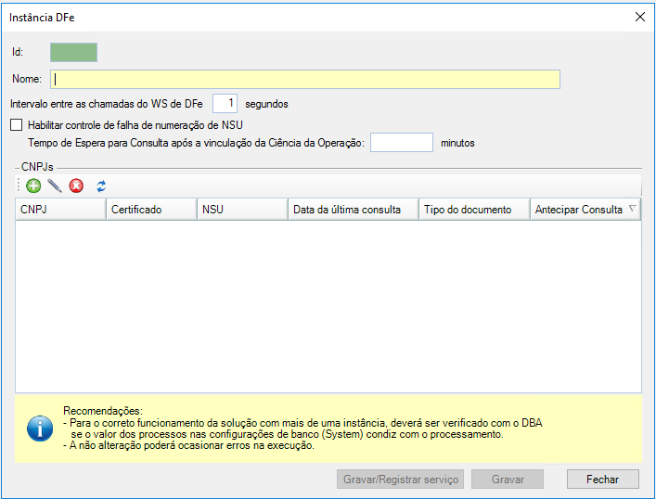Refresh CNPJ list with blue arrows icon
Screen dimensions: 656x499
(x=101, y=186)
